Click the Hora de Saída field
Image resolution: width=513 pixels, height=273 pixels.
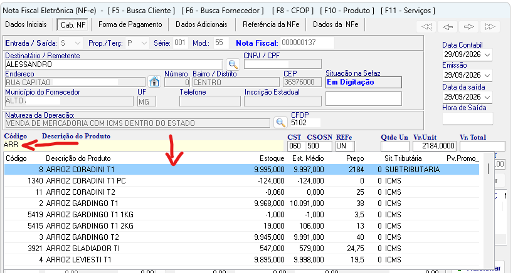(x=467, y=119)
